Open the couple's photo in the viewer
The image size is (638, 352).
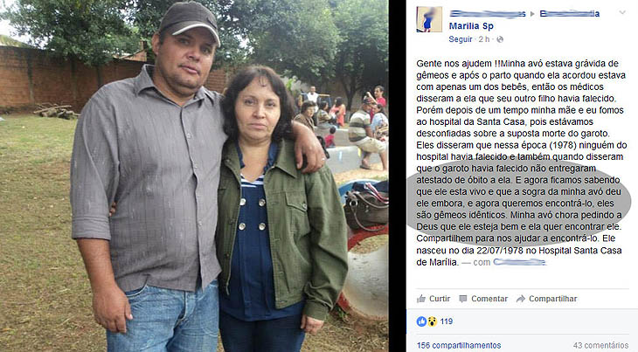(x=194, y=176)
